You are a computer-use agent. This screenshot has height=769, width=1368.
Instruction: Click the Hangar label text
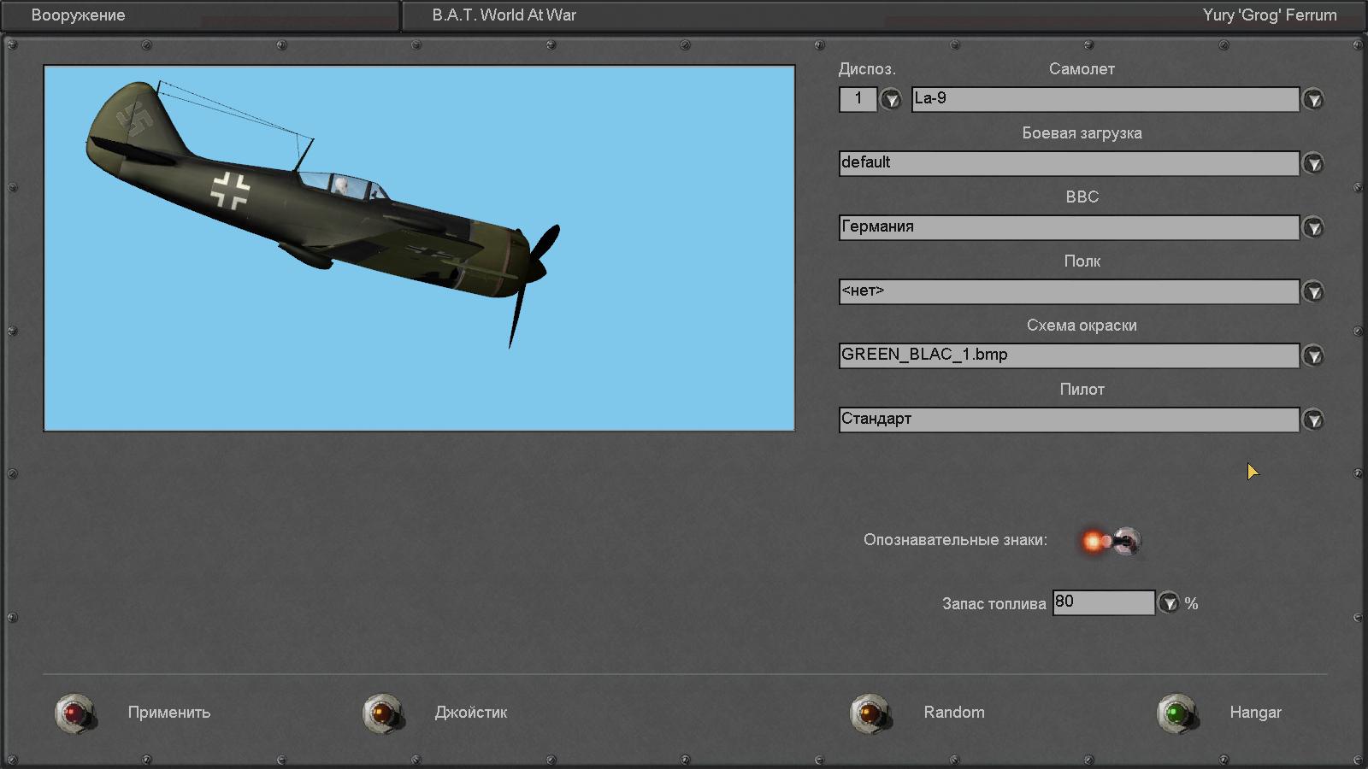(1255, 713)
